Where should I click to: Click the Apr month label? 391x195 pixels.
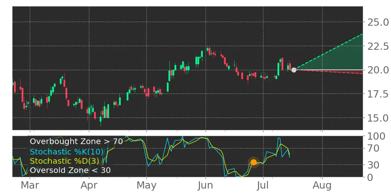[89, 186]
